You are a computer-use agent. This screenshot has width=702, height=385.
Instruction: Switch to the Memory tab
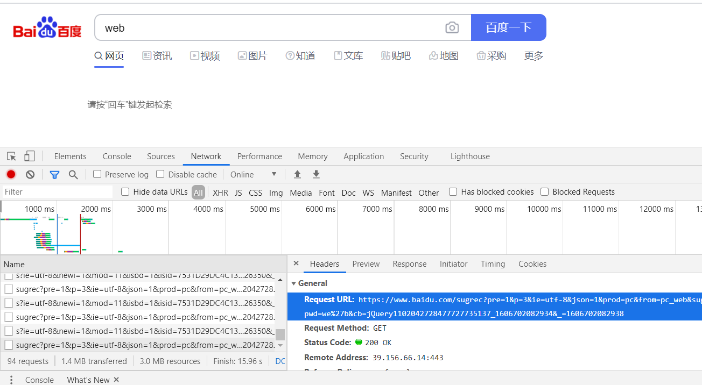pyautogui.click(x=313, y=156)
